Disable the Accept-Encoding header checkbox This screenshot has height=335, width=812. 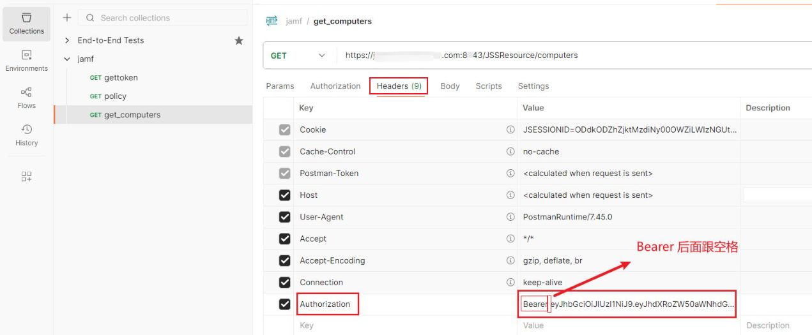point(285,260)
